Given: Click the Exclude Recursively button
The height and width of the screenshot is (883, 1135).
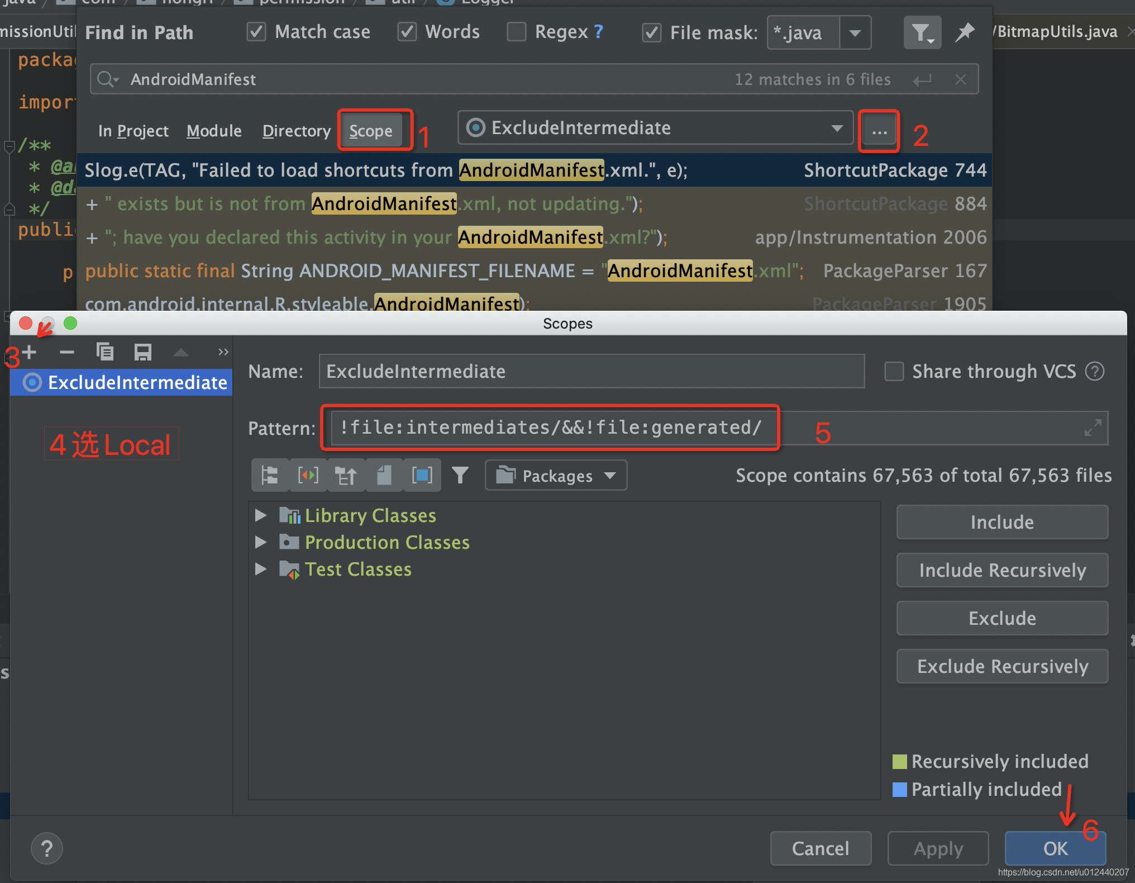Looking at the screenshot, I should tap(1002, 666).
